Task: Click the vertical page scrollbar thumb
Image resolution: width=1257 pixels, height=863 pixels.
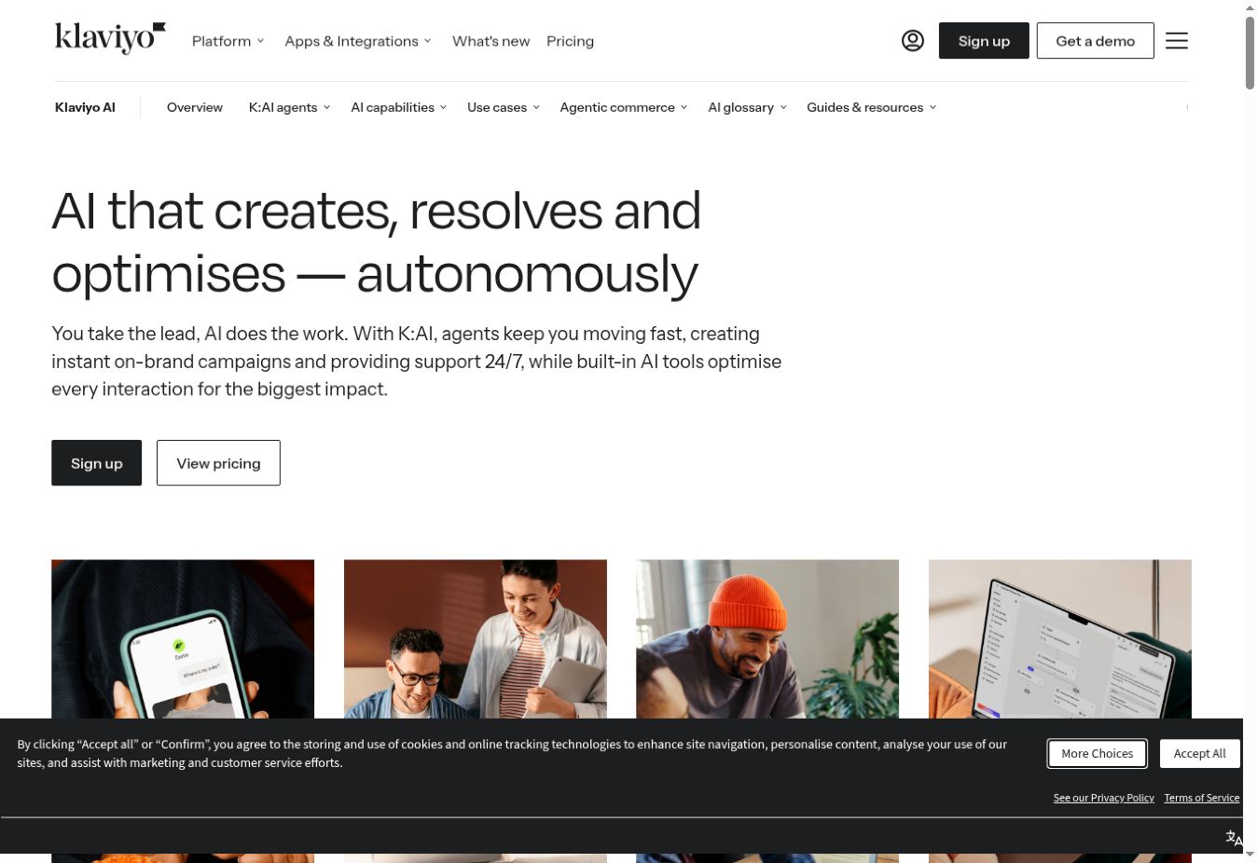Action: tap(1250, 52)
